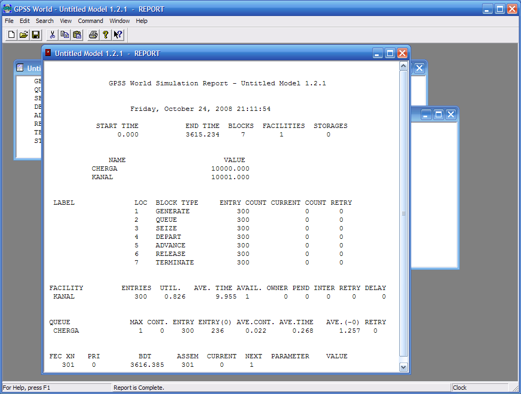The image size is (521, 394).
Task: Click the New document toolbar icon
Action: tap(11, 35)
